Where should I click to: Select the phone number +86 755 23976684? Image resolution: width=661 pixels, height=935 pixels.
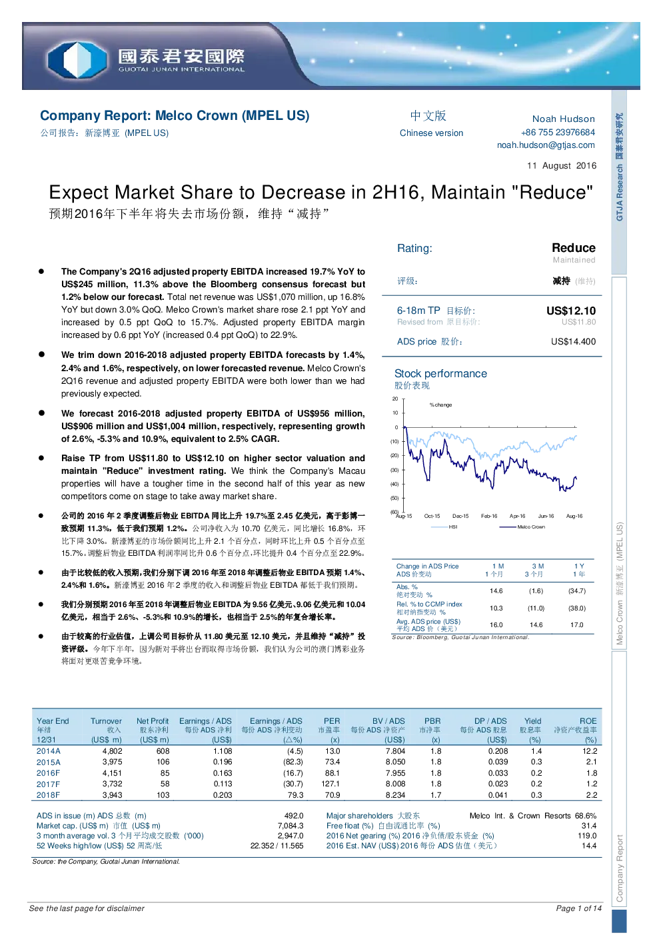pyautogui.click(x=558, y=133)
